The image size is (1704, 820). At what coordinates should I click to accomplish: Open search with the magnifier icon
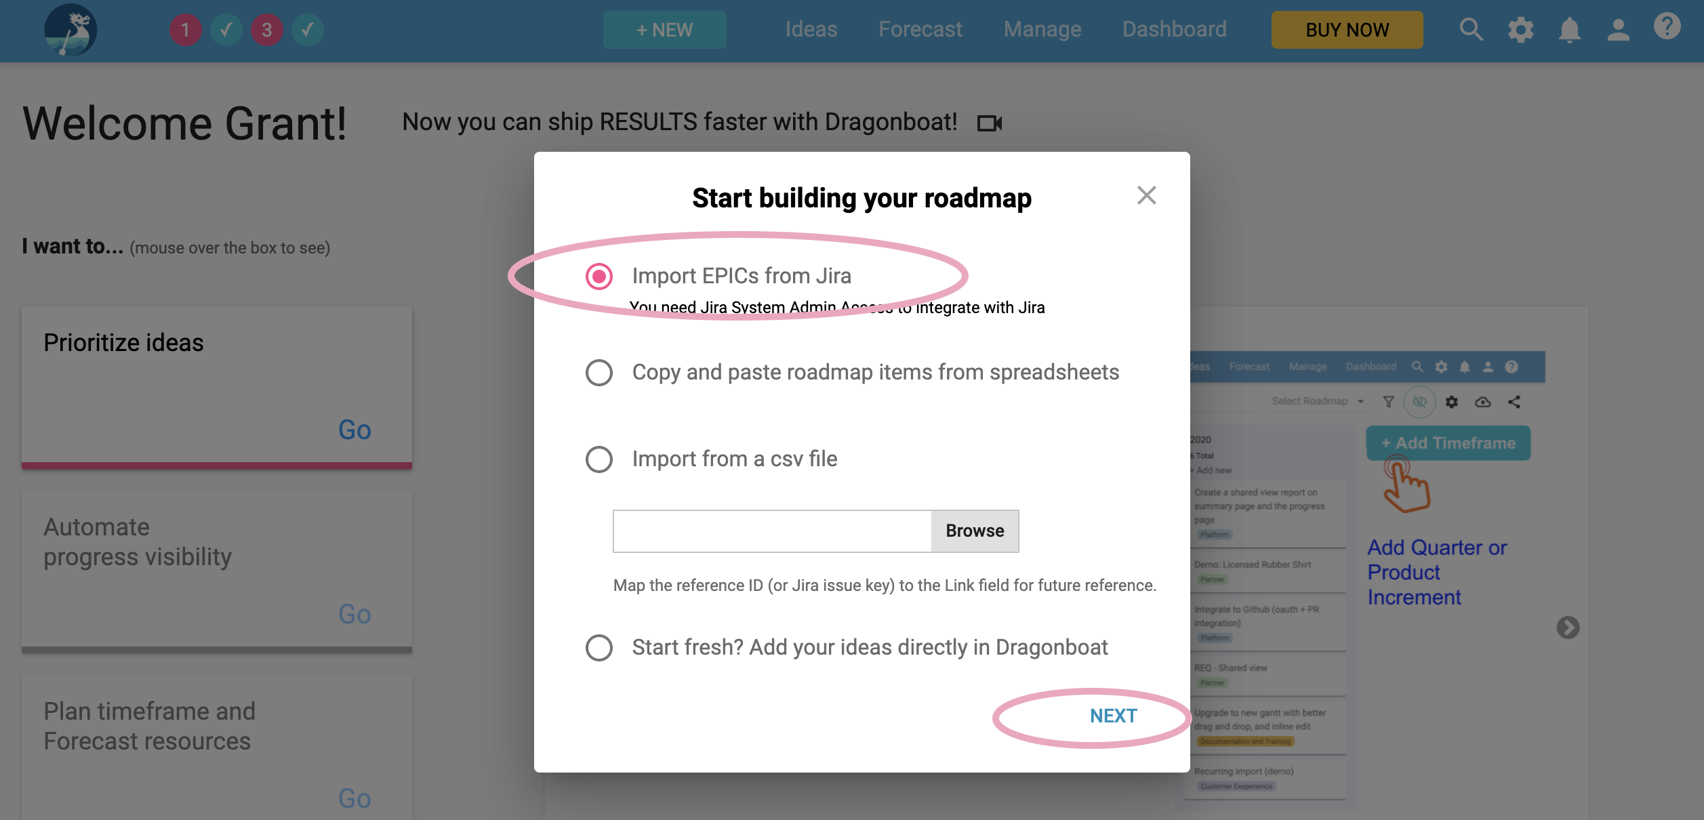click(1471, 30)
